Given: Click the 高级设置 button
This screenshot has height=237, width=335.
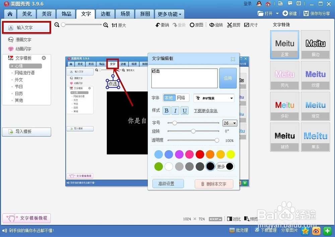Looking at the screenshot, I should (x=168, y=184).
